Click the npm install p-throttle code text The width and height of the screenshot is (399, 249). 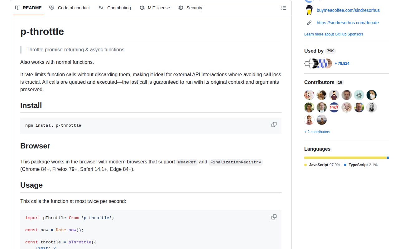pyautogui.click(x=53, y=125)
